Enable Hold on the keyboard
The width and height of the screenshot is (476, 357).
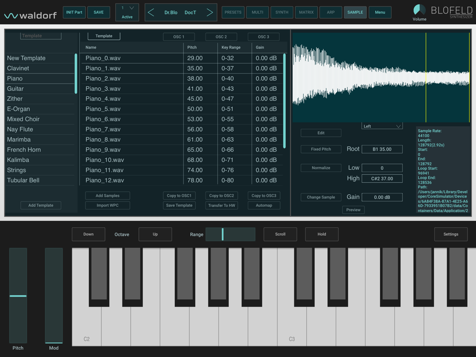click(322, 234)
